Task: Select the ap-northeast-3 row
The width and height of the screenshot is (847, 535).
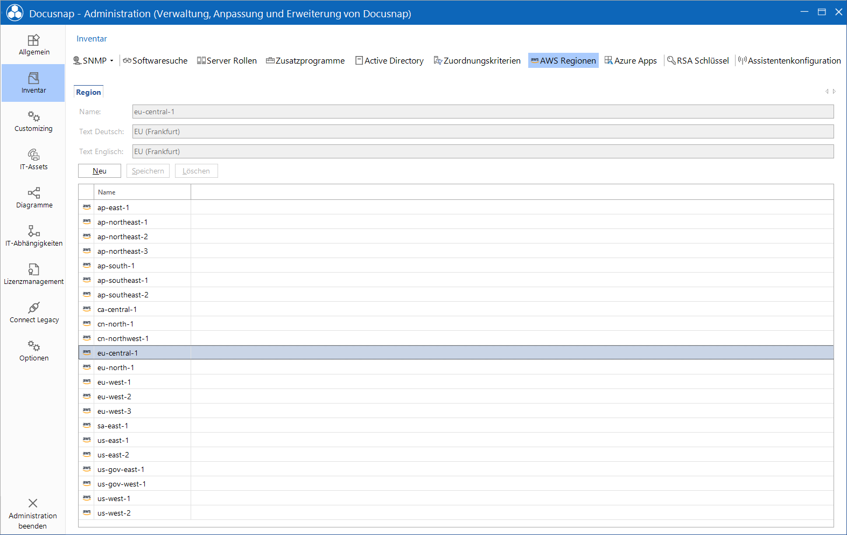Action: (456, 251)
